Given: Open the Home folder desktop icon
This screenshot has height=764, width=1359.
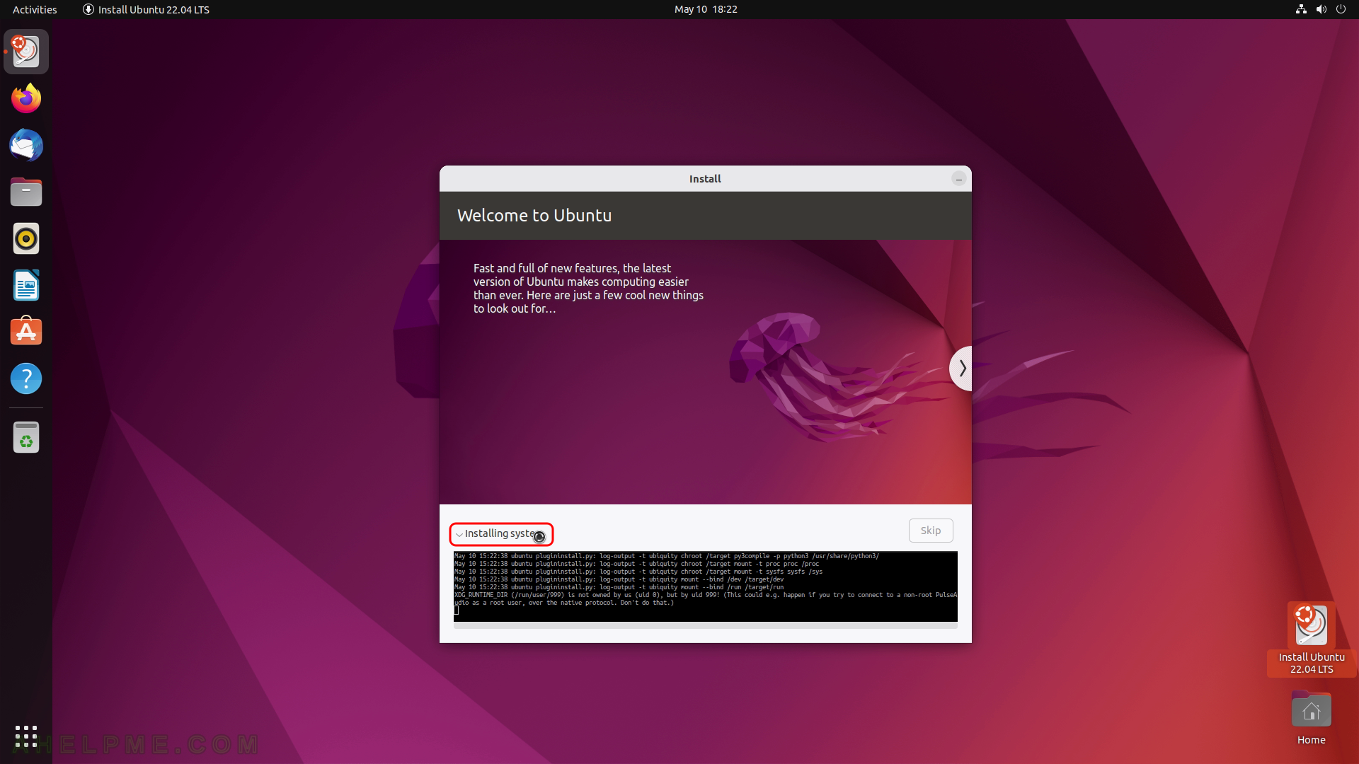Looking at the screenshot, I should tap(1312, 718).
